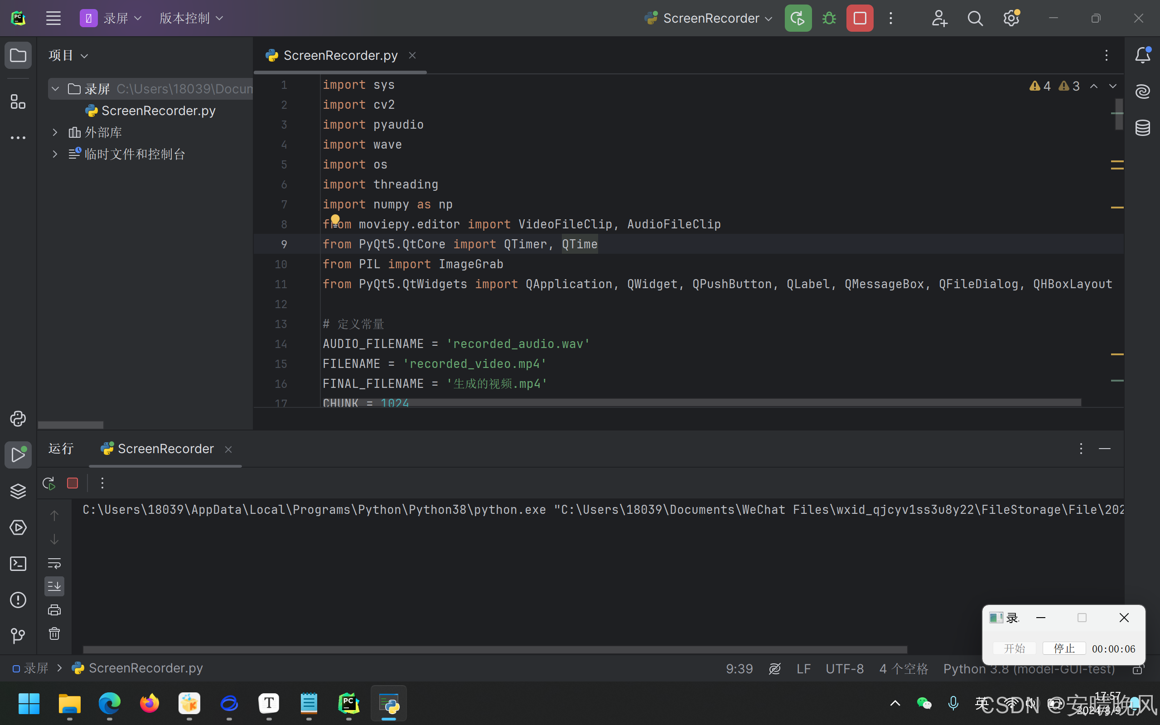Toggle scroll to end in console

(54, 586)
